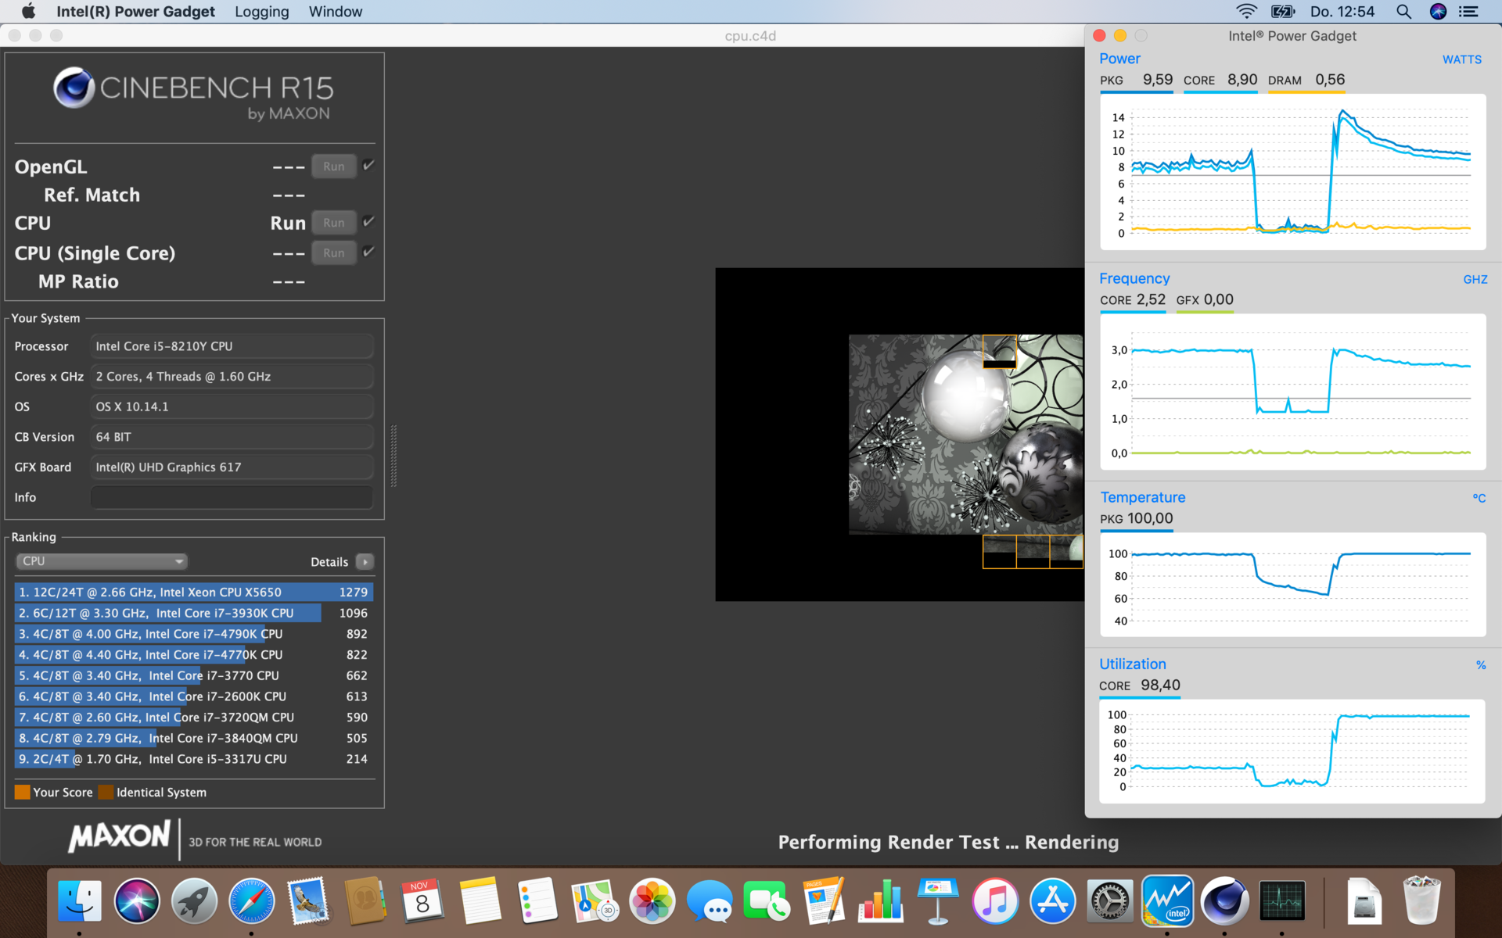Toggle the CPU (Single Core) checkbox

coord(368,252)
